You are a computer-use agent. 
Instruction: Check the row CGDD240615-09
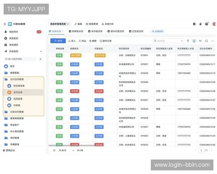[51, 82]
